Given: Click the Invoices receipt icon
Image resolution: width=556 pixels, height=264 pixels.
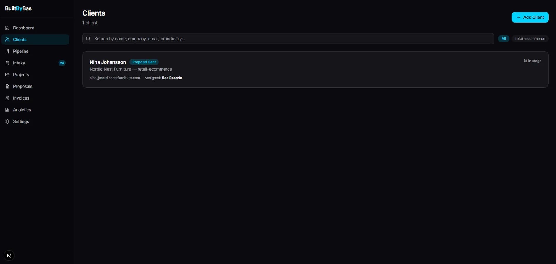Looking at the screenshot, I should coord(7,98).
